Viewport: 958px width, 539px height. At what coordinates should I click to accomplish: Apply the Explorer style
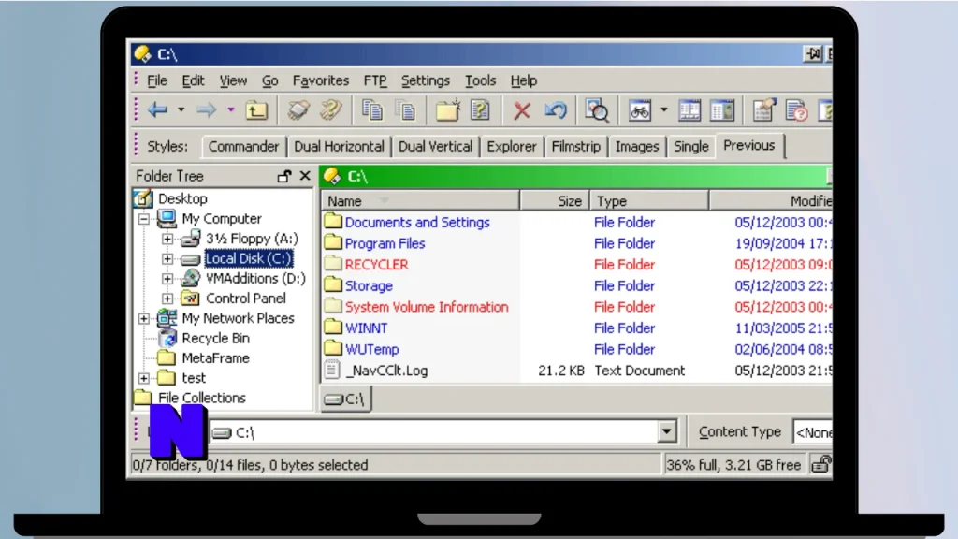pyautogui.click(x=512, y=147)
